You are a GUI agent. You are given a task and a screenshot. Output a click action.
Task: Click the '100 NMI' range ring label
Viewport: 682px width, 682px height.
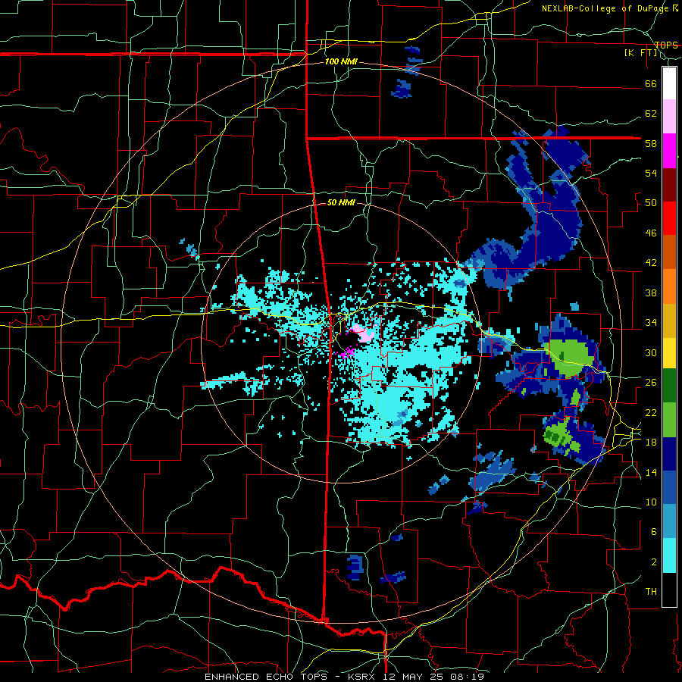coord(341,62)
